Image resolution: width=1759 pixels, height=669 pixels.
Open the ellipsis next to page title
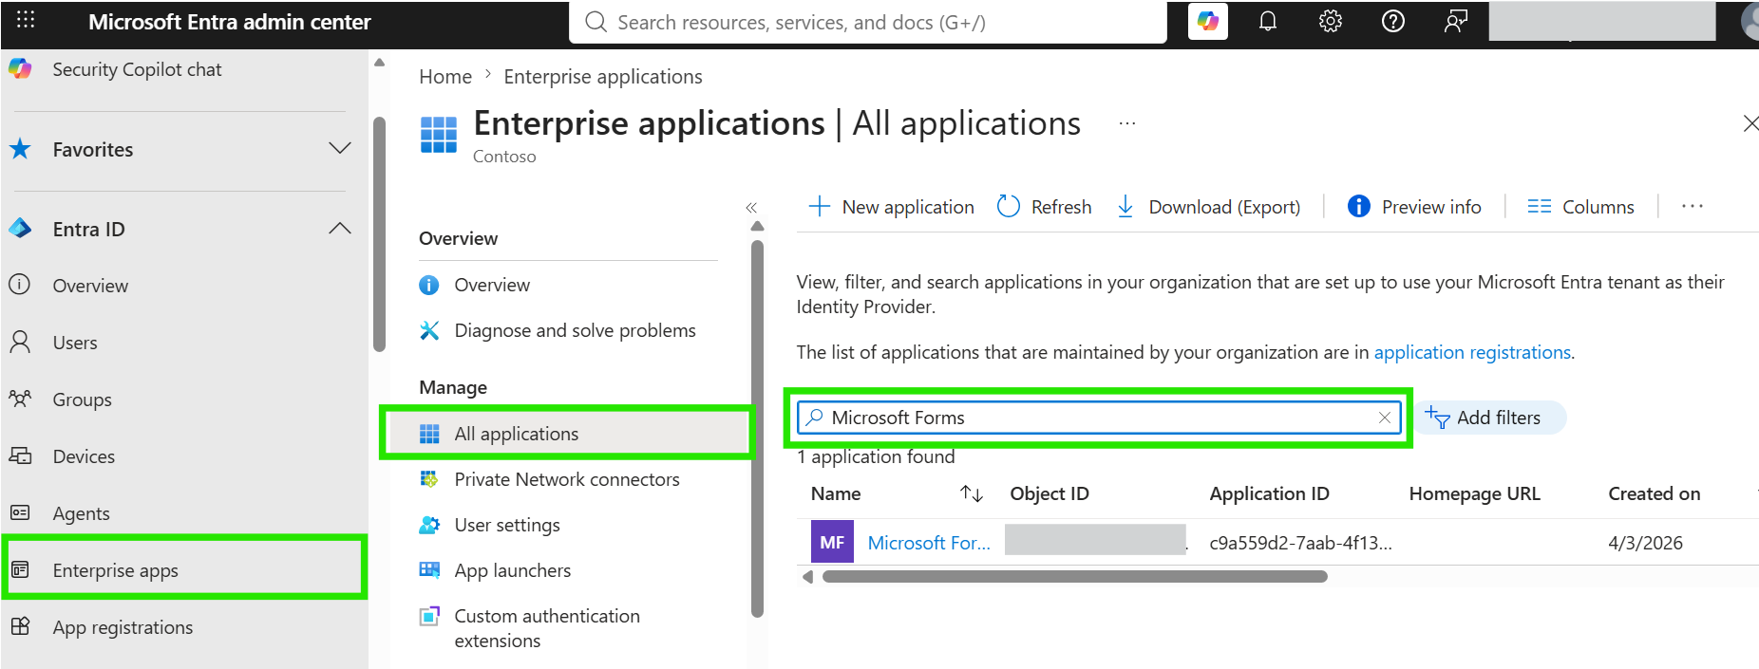[x=1127, y=124]
